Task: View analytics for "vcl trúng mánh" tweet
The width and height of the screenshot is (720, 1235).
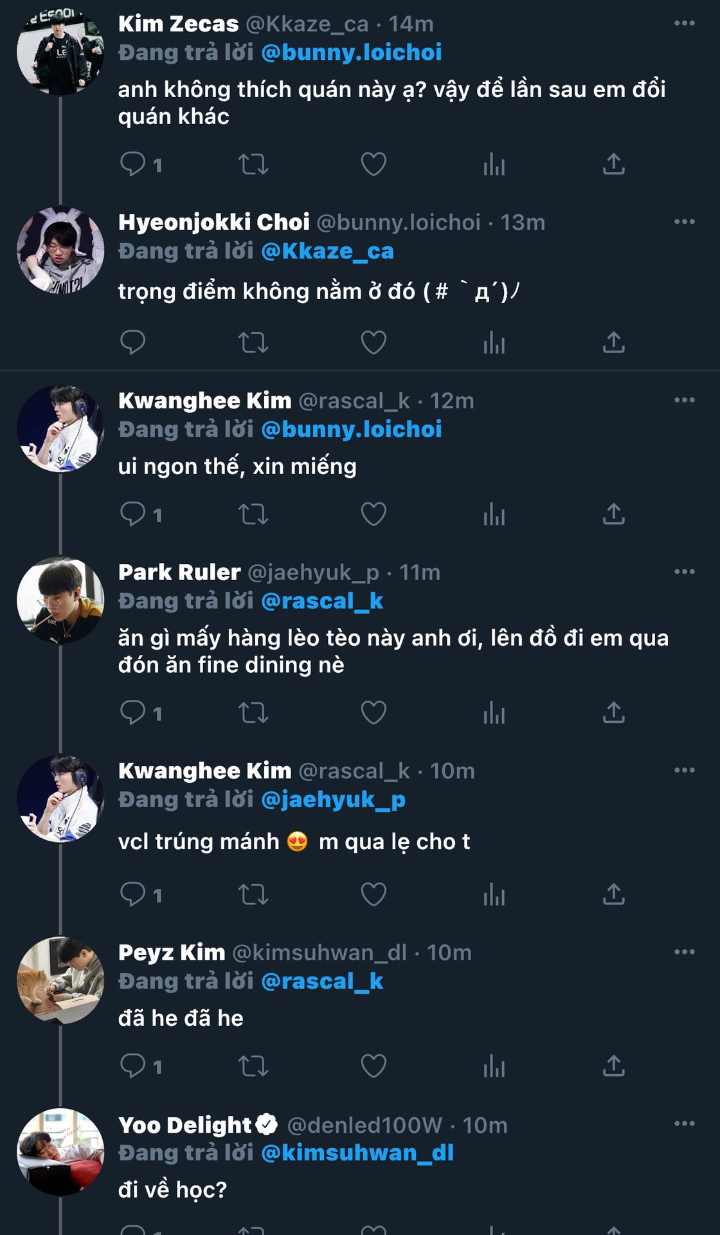Action: click(494, 895)
